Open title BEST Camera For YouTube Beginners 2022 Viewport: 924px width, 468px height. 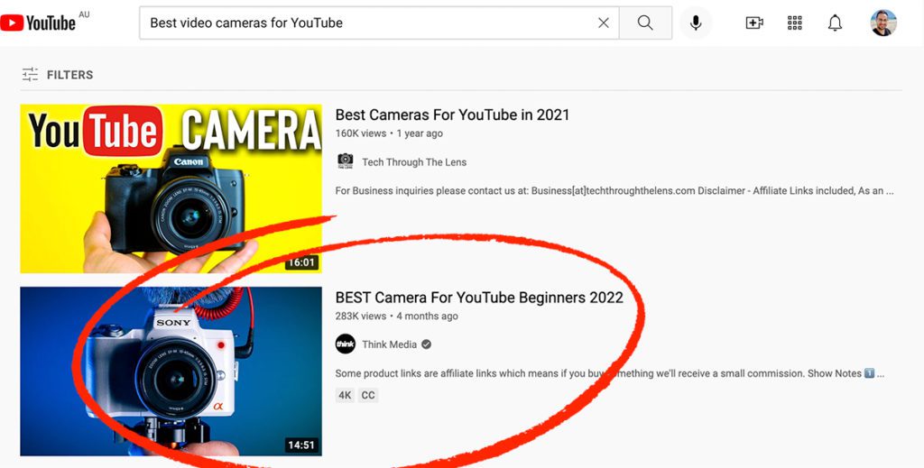point(479,298)
